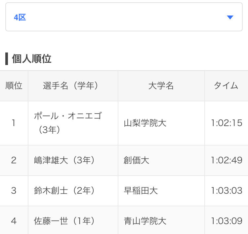Select runner 鈴木創士（2年）
The width and height of the screenshot is (248, 234).
(x=65, y=190)
